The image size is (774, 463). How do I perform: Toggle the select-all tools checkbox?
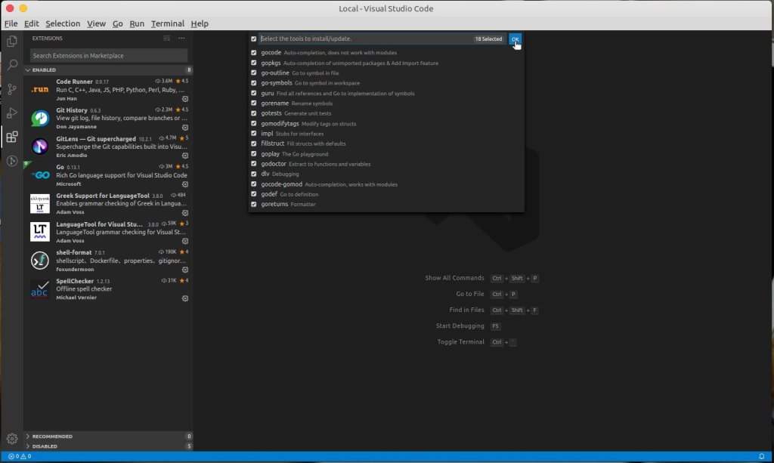(254, 39)
